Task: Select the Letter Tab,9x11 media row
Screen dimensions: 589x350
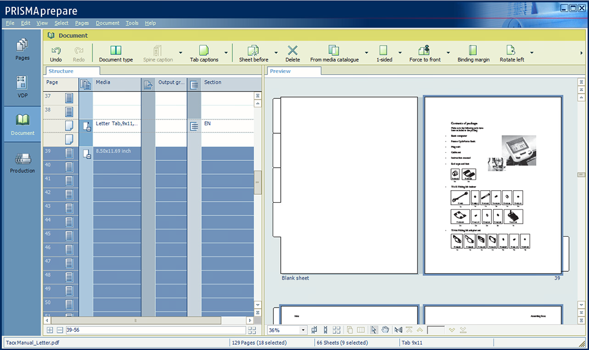Action: (x=148, y=126)
